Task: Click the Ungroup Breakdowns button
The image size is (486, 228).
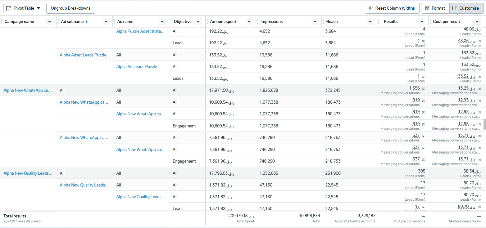Action: coord(71,8)
